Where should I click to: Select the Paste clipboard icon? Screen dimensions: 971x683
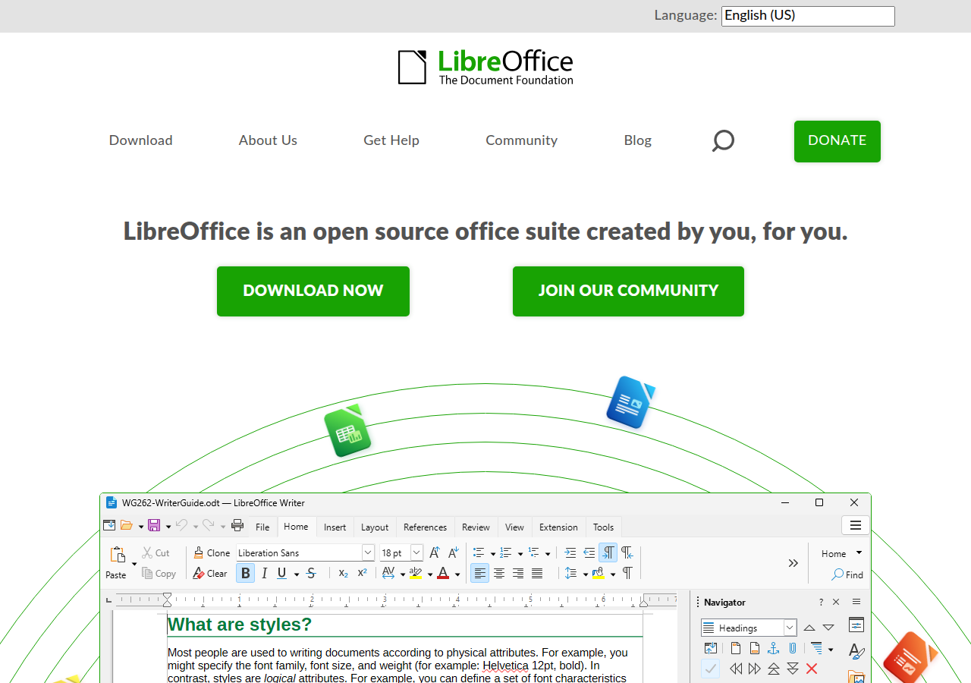pyautogui.click(x=118, y=555)
